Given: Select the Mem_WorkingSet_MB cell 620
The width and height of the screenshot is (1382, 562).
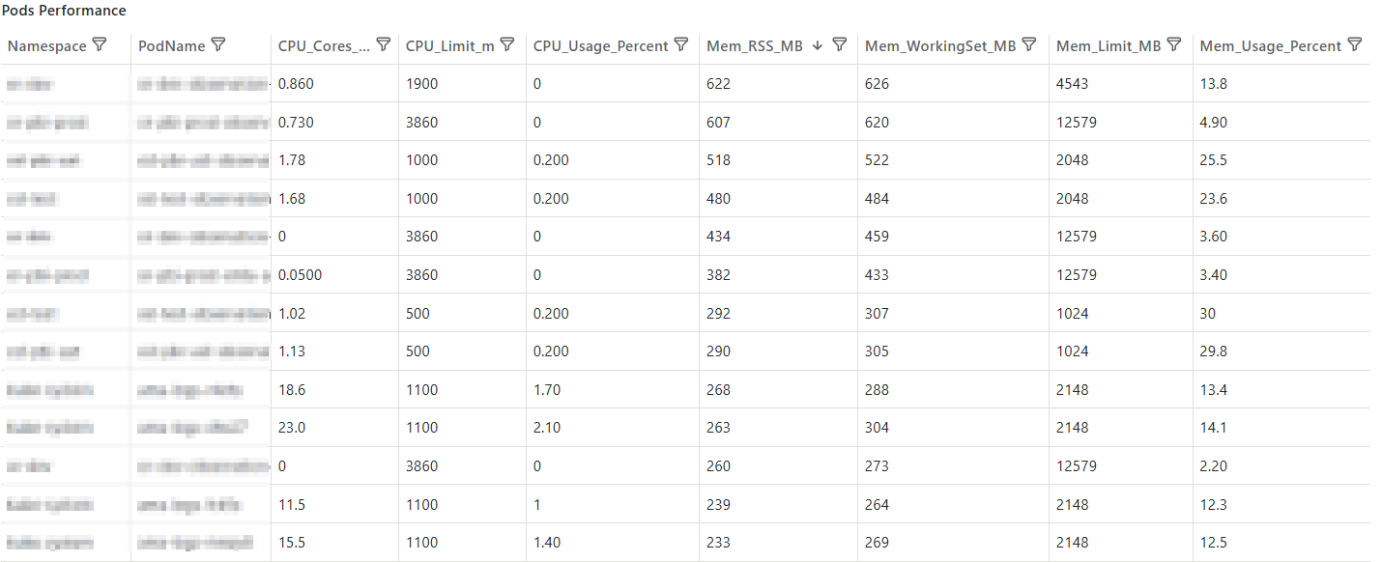Looking at the screenshot, I should click(x=877, y=123).
